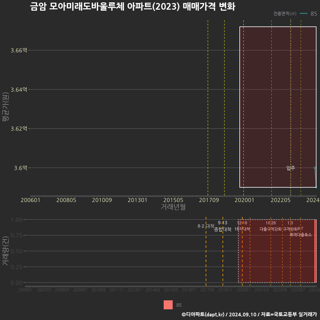Select 202205 on the price chart axis

pos(280,200)
